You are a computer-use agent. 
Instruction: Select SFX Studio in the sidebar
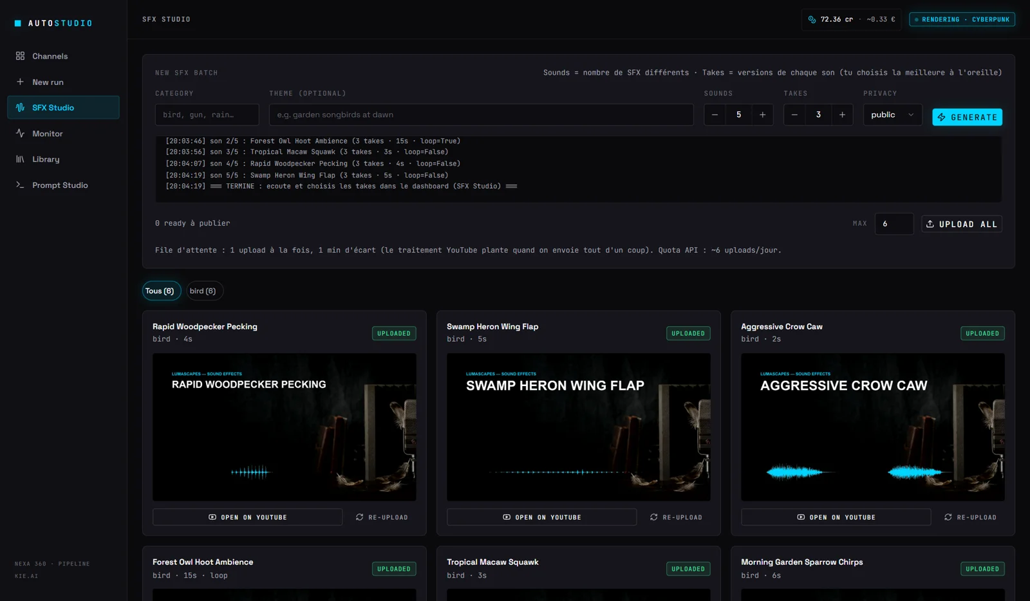point(63,107)
